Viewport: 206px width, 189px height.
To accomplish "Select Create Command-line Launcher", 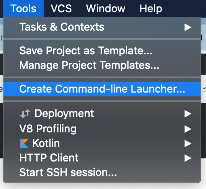I will (x=102, y=89).
